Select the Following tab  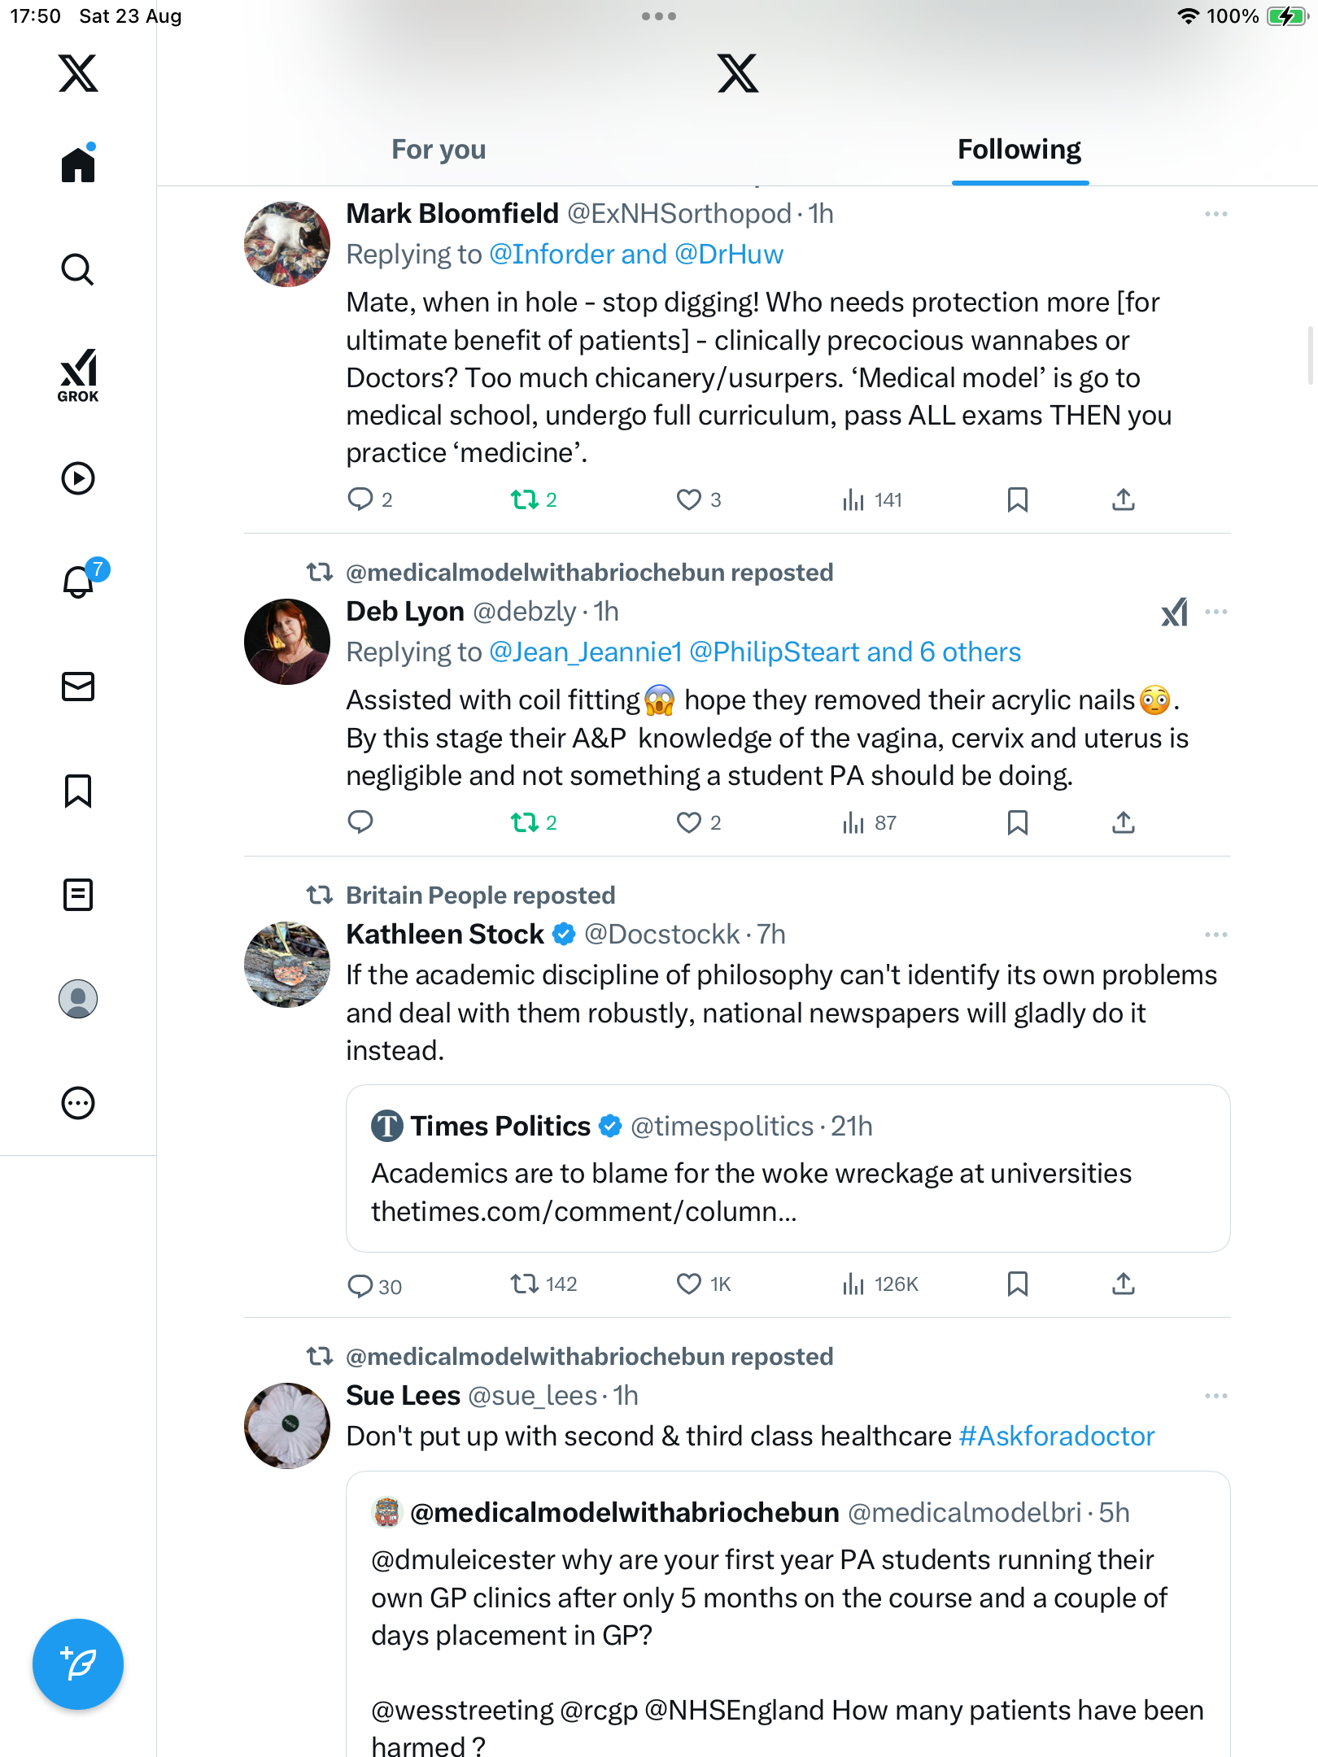tap(1019, 150)
